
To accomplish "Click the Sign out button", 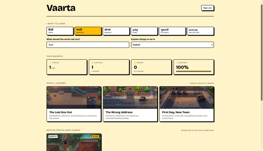I will (x=208, y=8).
